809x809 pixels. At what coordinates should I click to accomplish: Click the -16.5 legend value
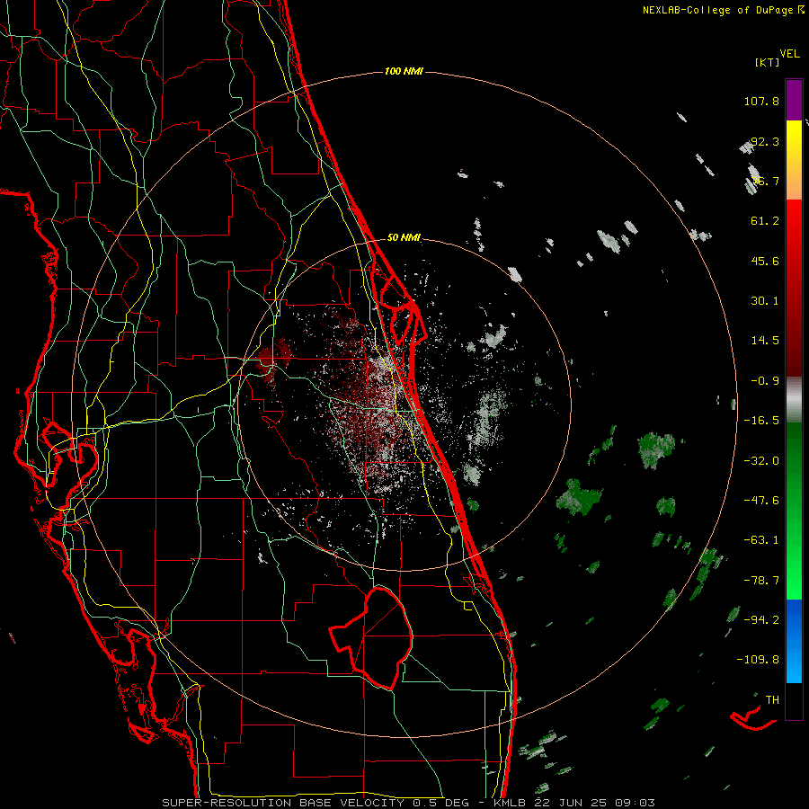(x=761, y=421)
